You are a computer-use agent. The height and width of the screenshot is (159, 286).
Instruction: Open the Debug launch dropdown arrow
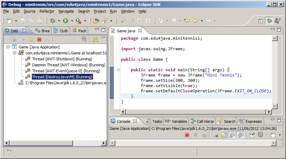click(59, 21)
